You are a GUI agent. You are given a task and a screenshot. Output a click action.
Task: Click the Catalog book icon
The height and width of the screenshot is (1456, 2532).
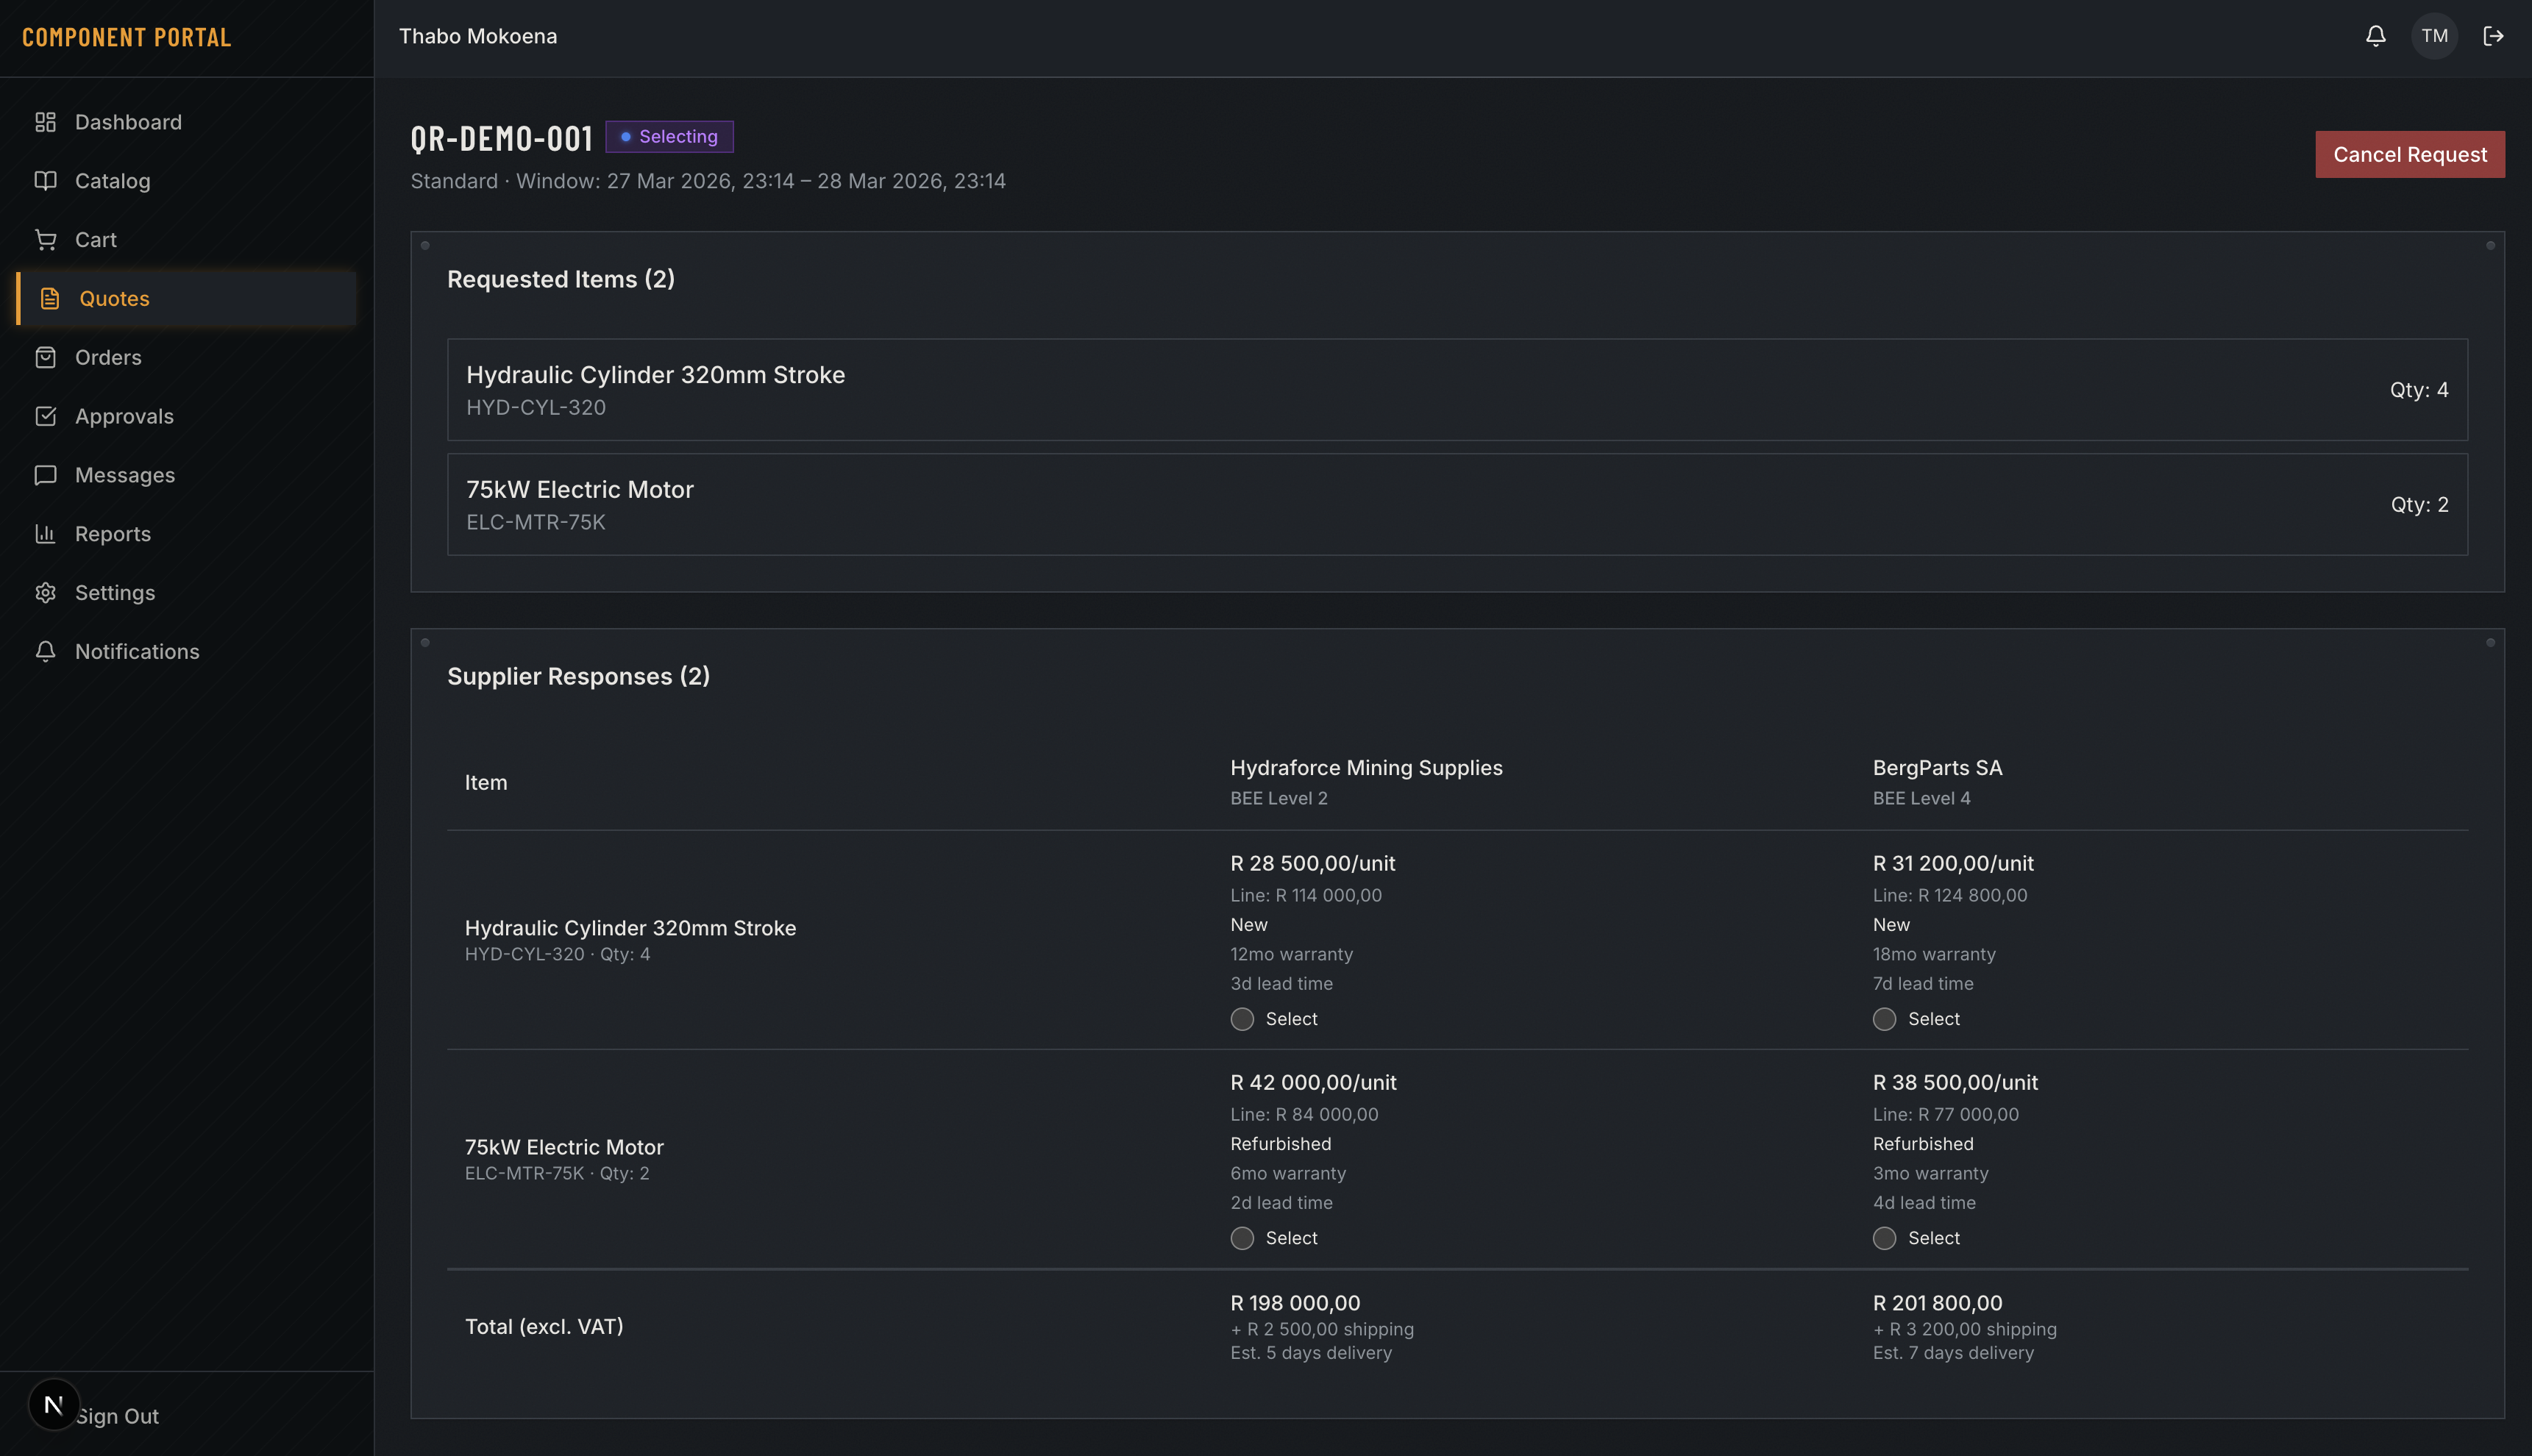[x=45, y=181]
